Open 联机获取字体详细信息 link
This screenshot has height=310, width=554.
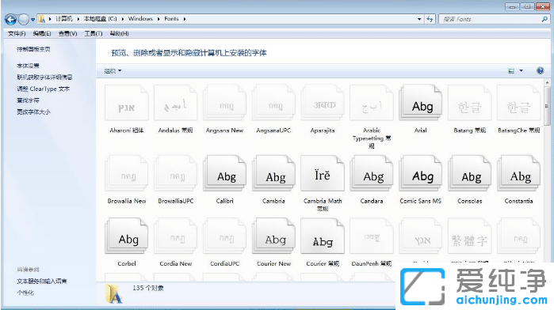44,77
